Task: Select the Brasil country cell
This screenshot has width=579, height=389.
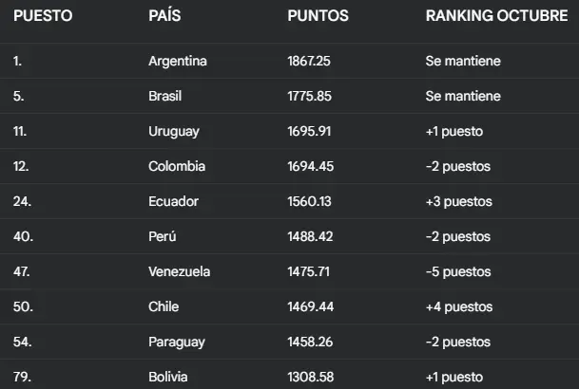Action: click(165, 97)
